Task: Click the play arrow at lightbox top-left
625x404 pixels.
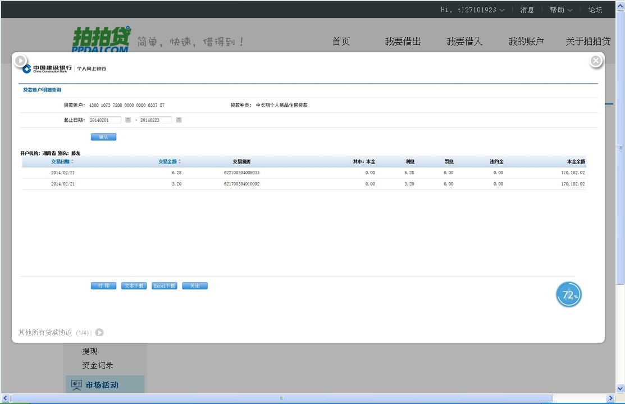Action: [x=20, y=61]
